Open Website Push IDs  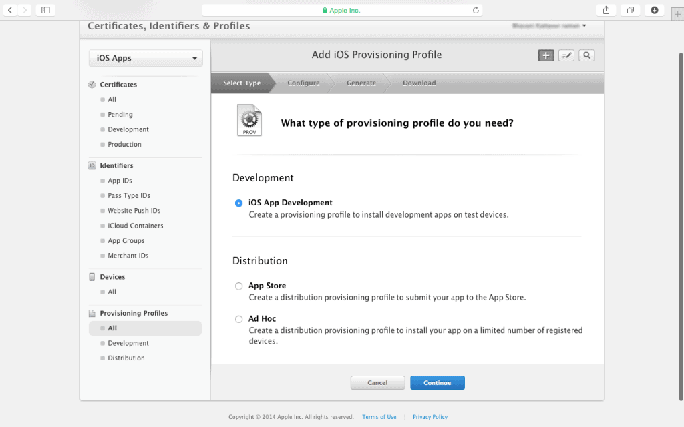click(134, 210)
